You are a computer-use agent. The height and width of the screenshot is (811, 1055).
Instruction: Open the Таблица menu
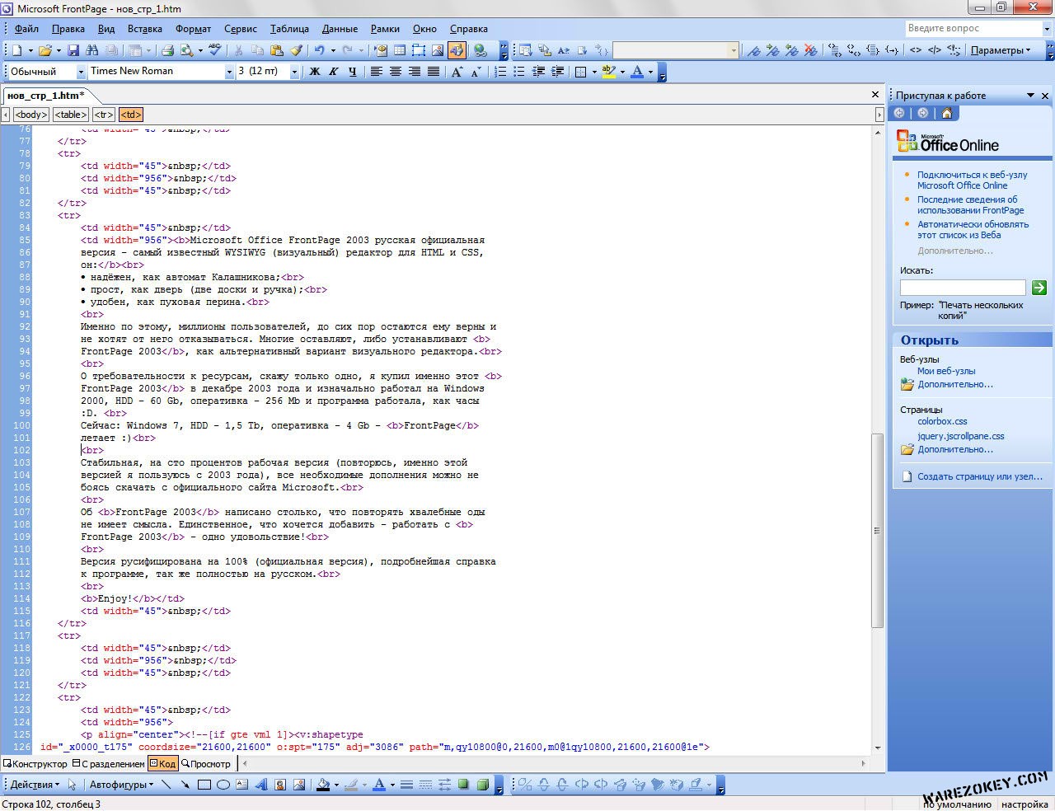(x=289, y=29)
